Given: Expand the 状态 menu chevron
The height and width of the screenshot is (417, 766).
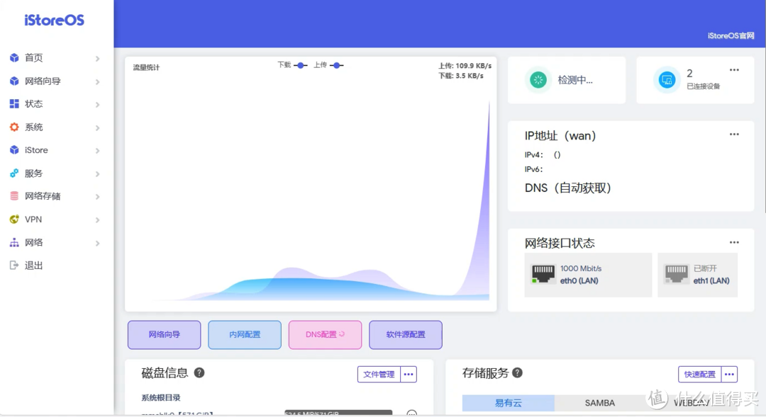Looking at the screenshot, I should click(x=98, y=104).
